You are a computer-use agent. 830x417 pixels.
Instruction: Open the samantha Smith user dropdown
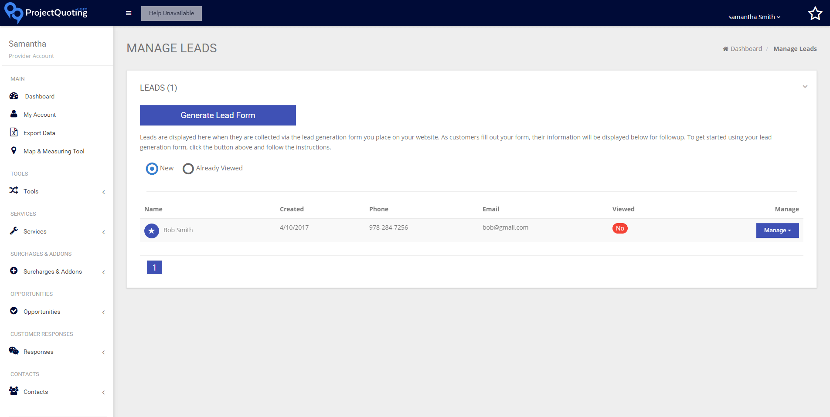[754, 17]
